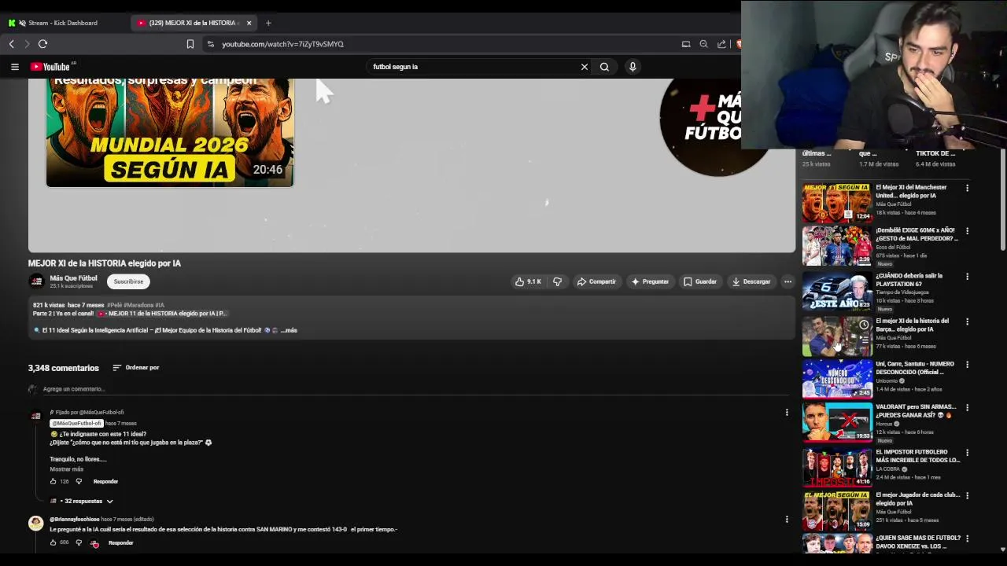1007x566 pixels.
Task: Open NUMERO DESCONOCIDO video thumbnail
Action: [837, 379]
